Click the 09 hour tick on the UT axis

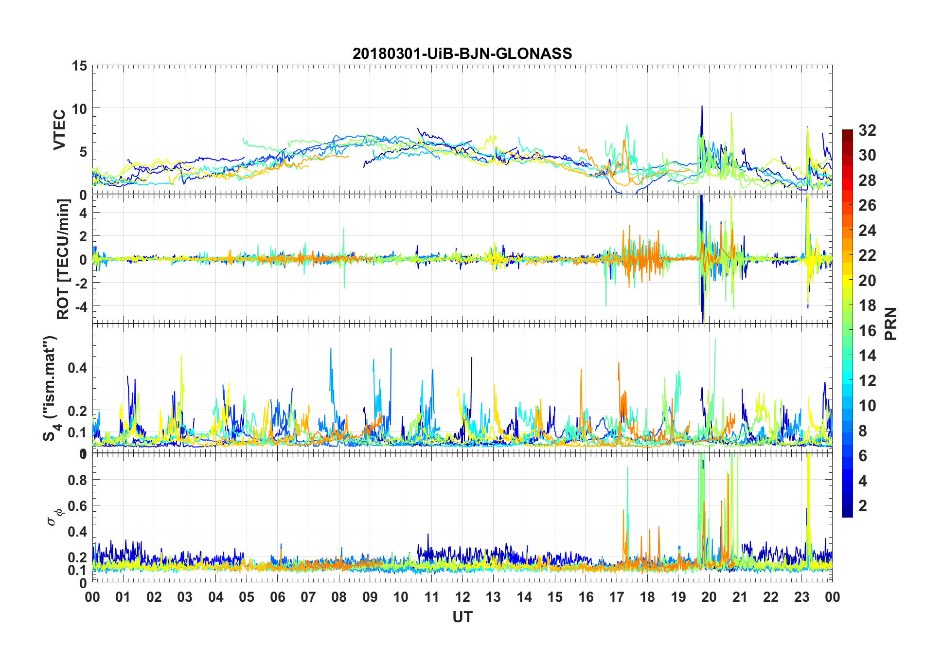tap(370, 597)
